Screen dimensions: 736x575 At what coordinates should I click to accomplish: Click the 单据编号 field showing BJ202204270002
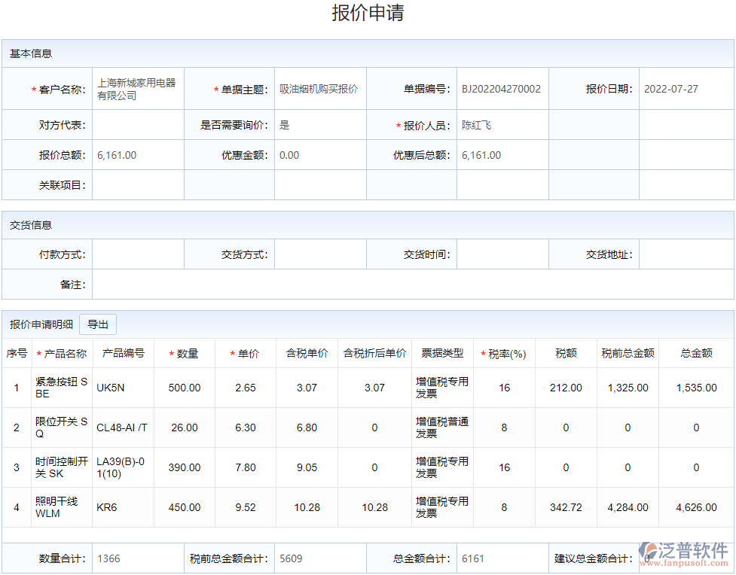pyautogui.click(x=501, y=89)
